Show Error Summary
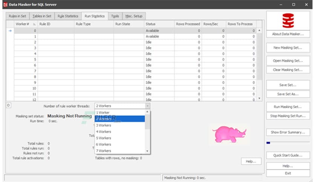Screen dimensions: 315x182 (288, 132)
